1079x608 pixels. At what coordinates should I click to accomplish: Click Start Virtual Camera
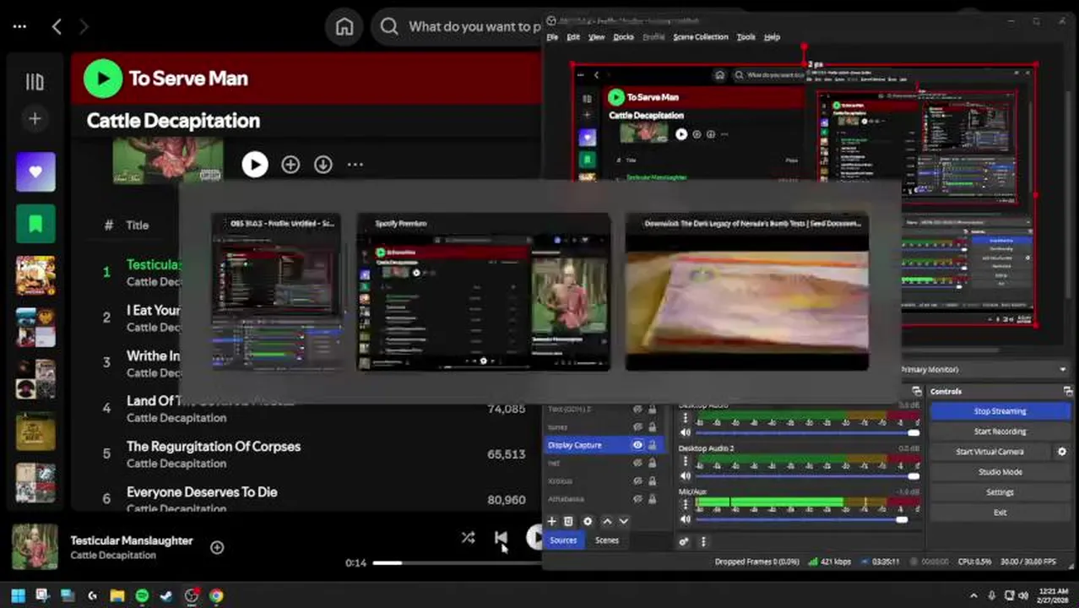pyautogui.click(x=990, y=452)
